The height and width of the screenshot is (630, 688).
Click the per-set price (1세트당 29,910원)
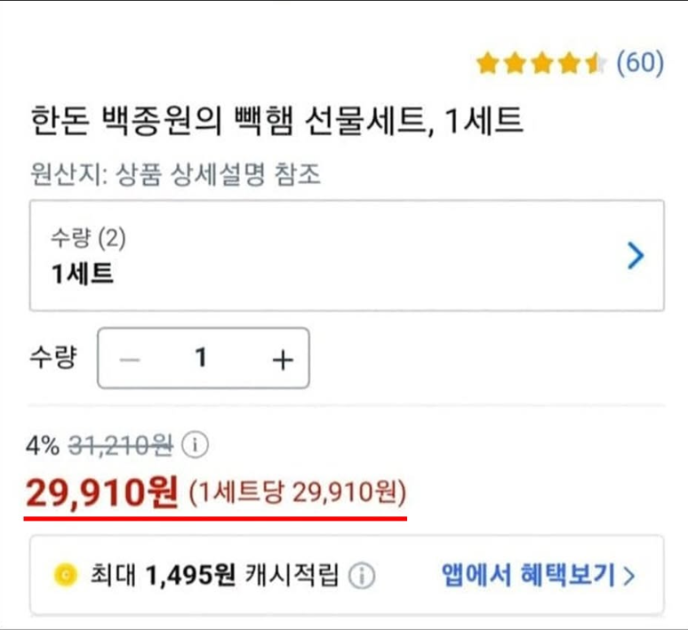(x=298, y=491)
